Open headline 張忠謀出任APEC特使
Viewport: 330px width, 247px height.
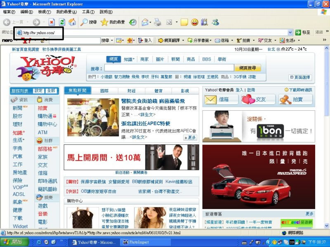click(x=146, y=123)
